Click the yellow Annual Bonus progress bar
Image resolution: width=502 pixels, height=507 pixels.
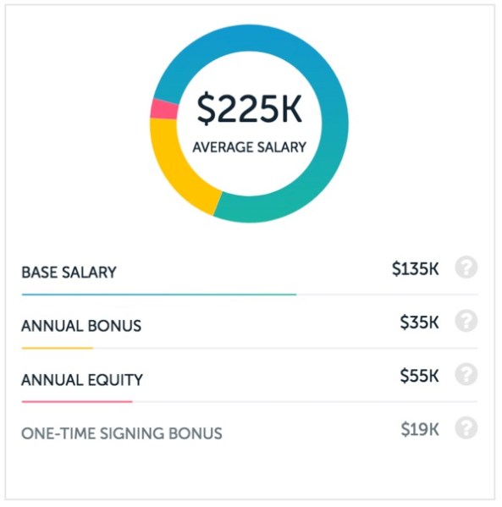coord(58,348)
